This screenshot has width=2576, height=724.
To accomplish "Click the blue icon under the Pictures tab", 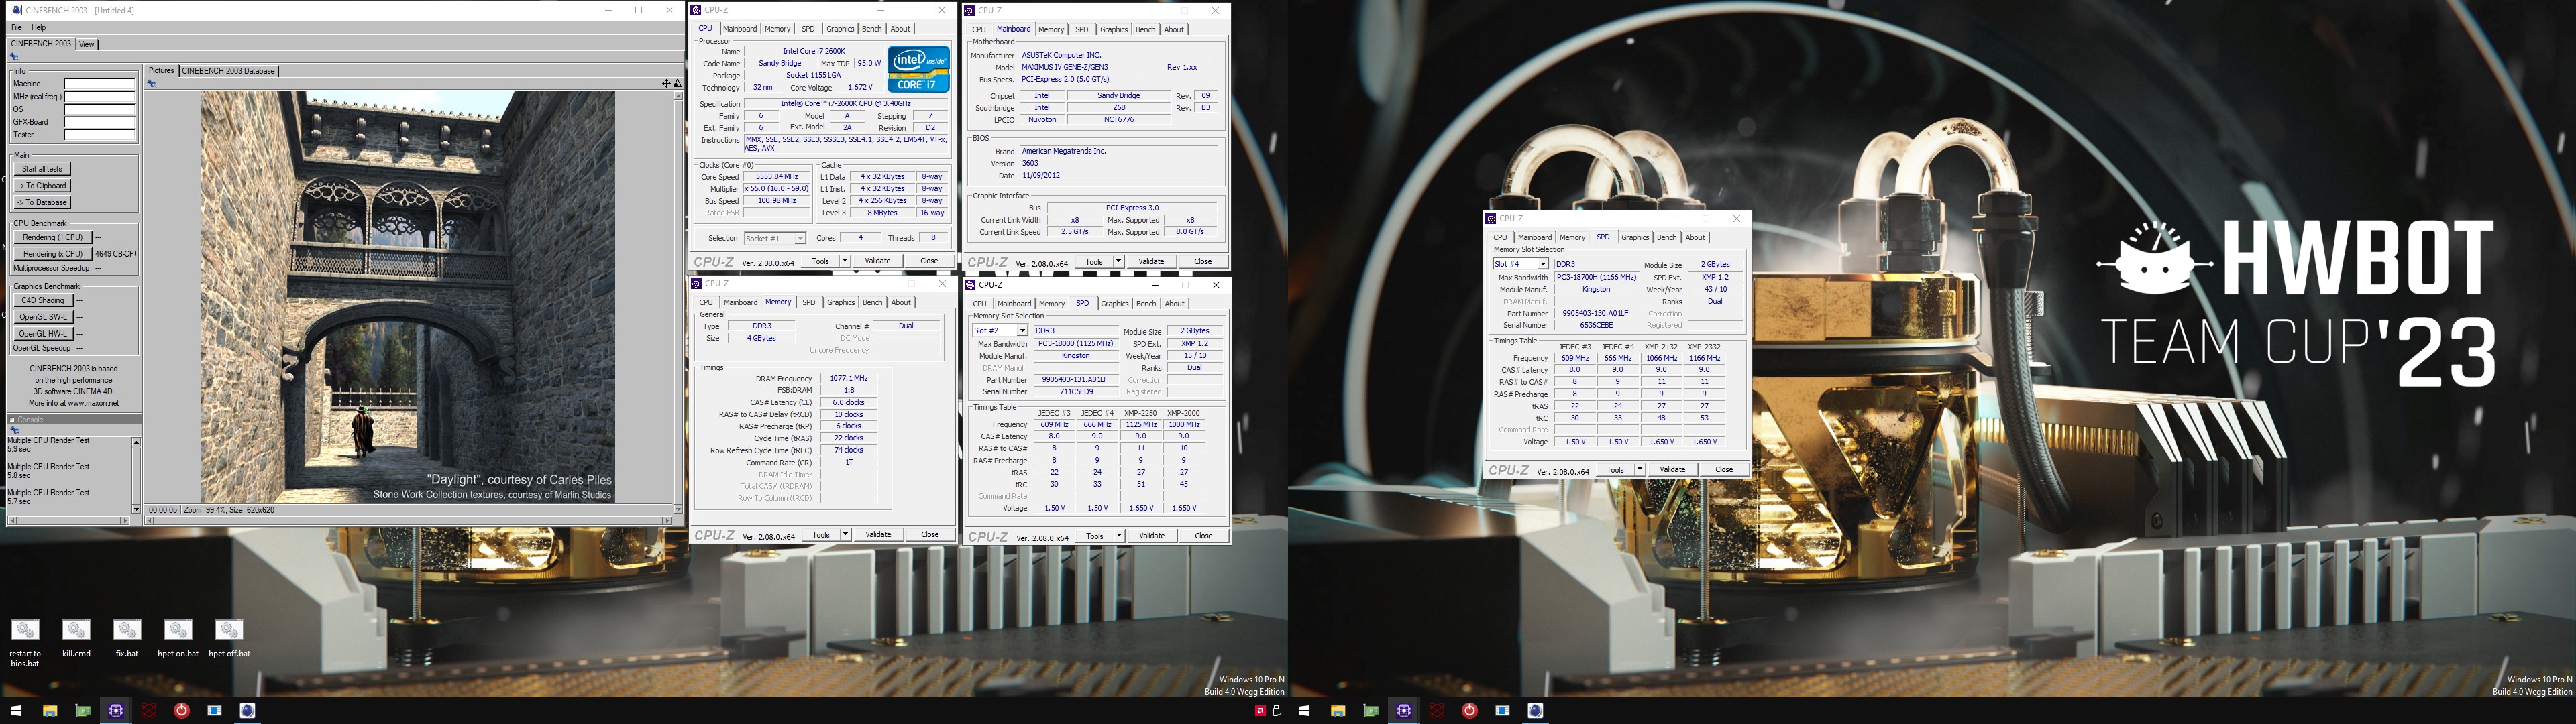I will pos(152,84).
